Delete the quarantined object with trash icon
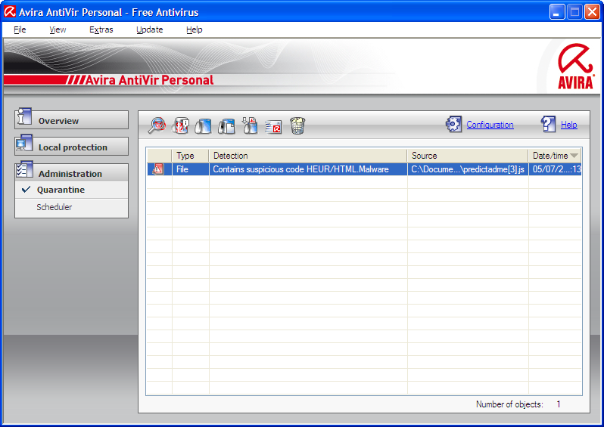Image resolution: width=604 pixels, height=427 pixels. click(297, 125)
